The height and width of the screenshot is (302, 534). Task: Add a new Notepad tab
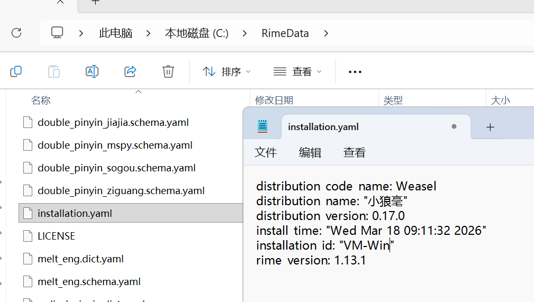click(x=490, y=127)
